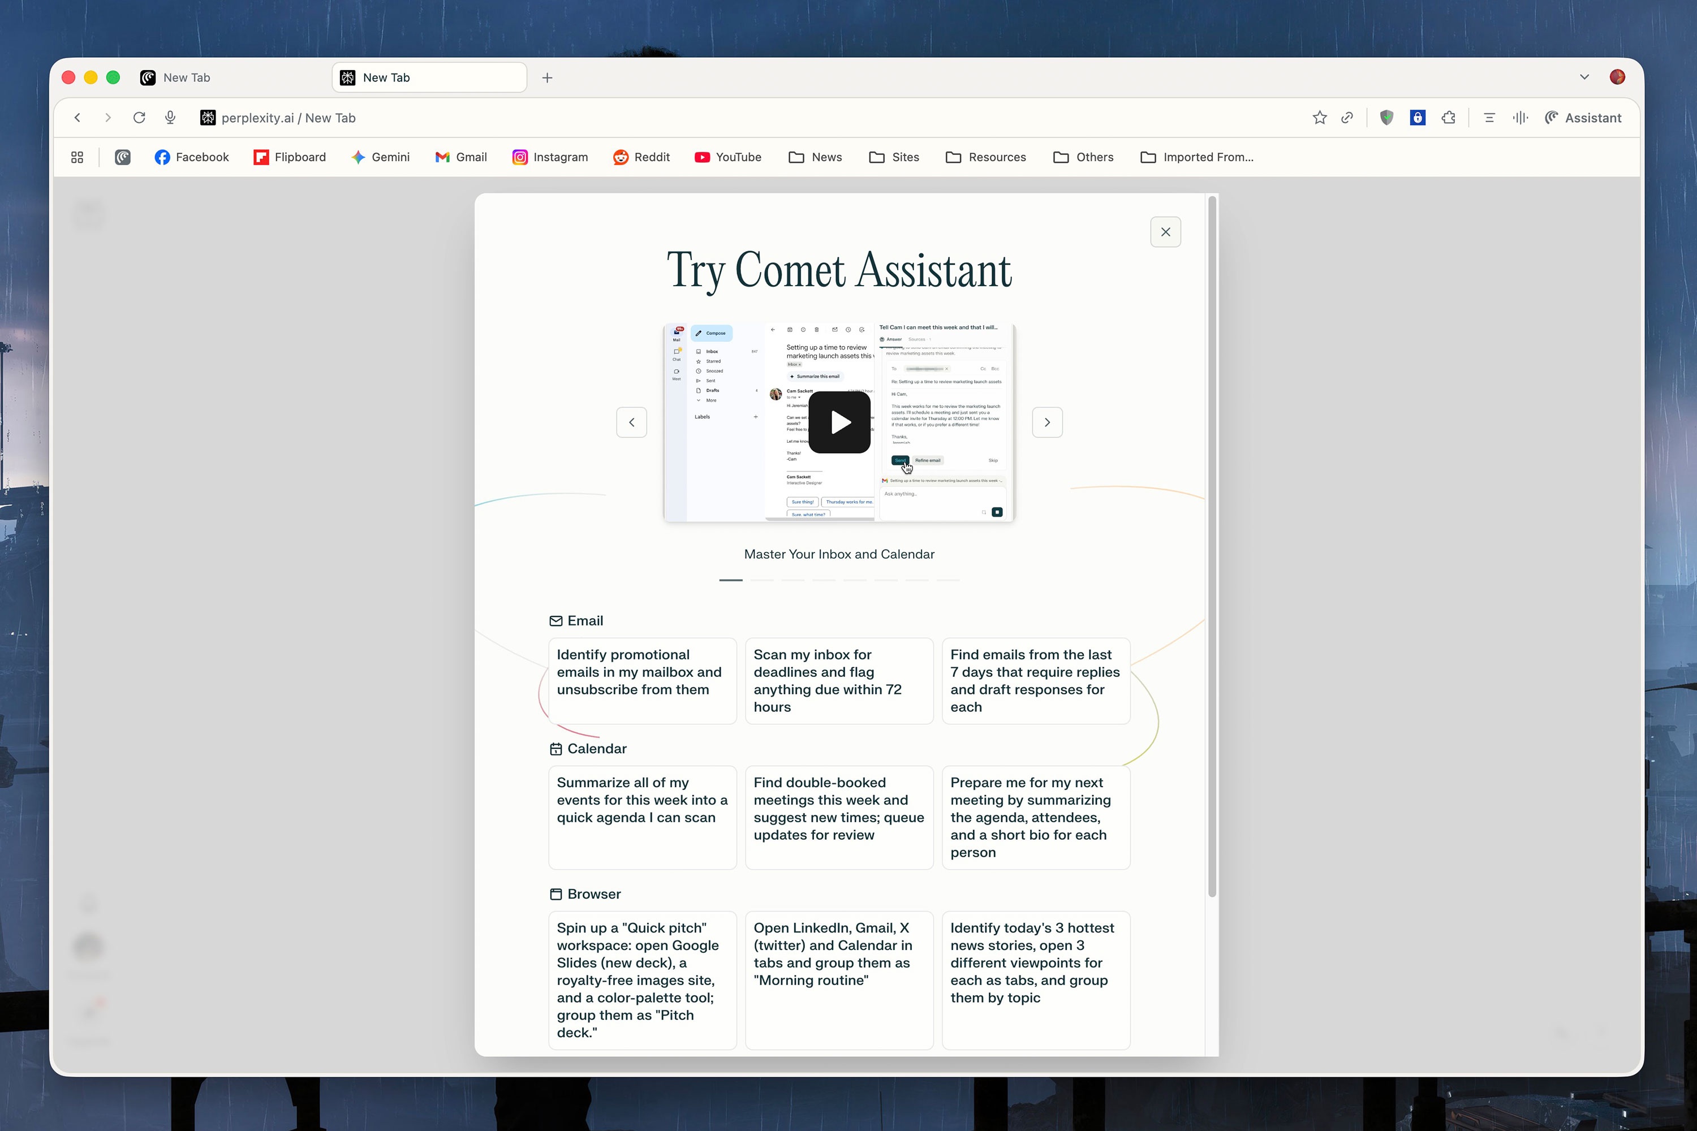Reload the current page
This screenshot has width=1697, height=1131.
[139, 118]
